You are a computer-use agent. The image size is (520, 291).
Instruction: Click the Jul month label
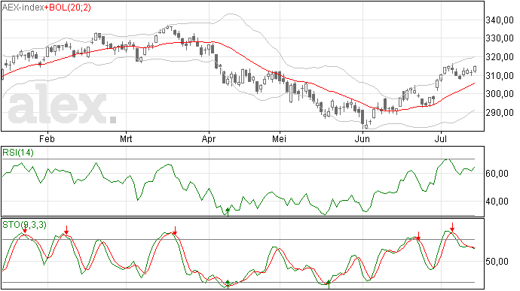click(x=441, y=138)
